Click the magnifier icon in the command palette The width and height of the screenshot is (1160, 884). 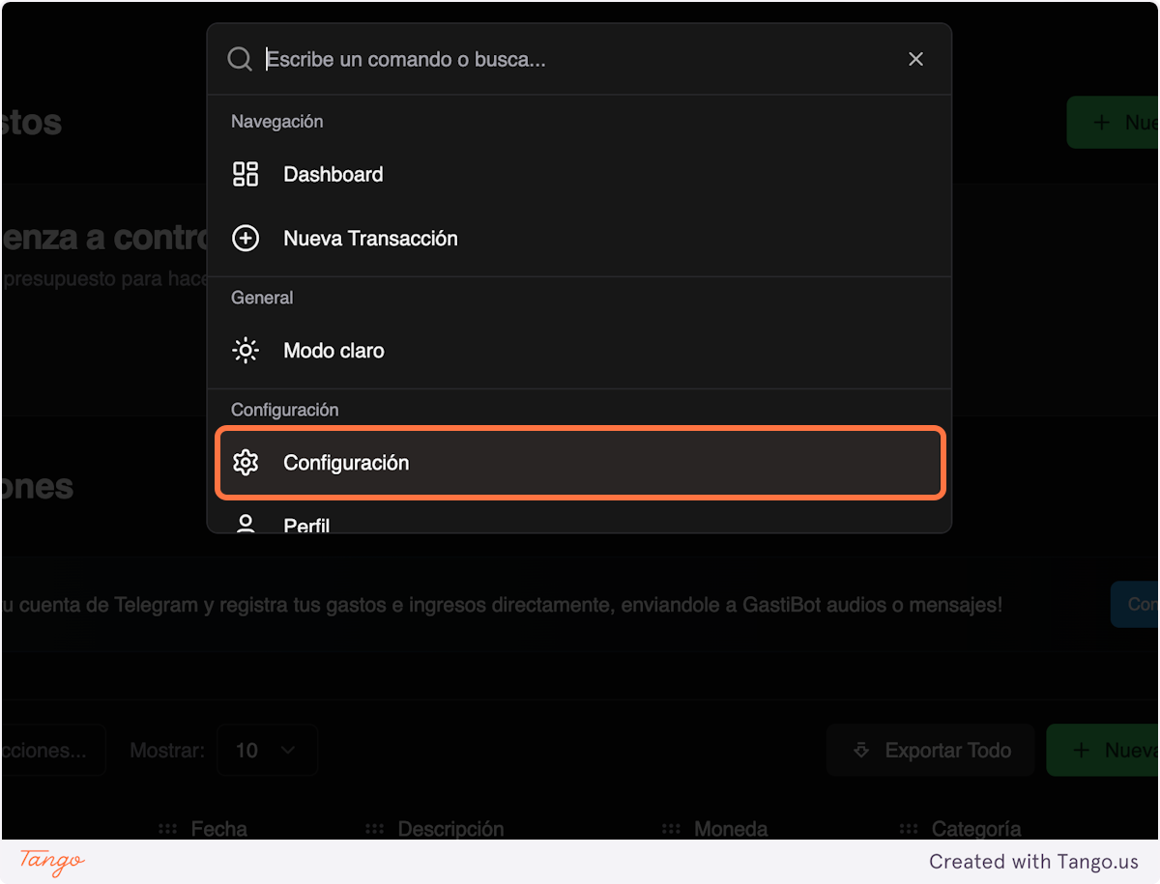point(240,60)
